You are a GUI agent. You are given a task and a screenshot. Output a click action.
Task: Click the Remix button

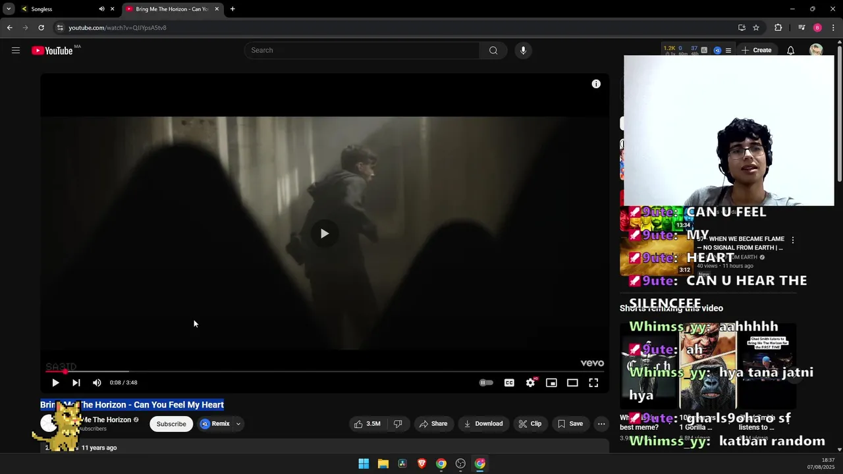[x=215, y=424]
